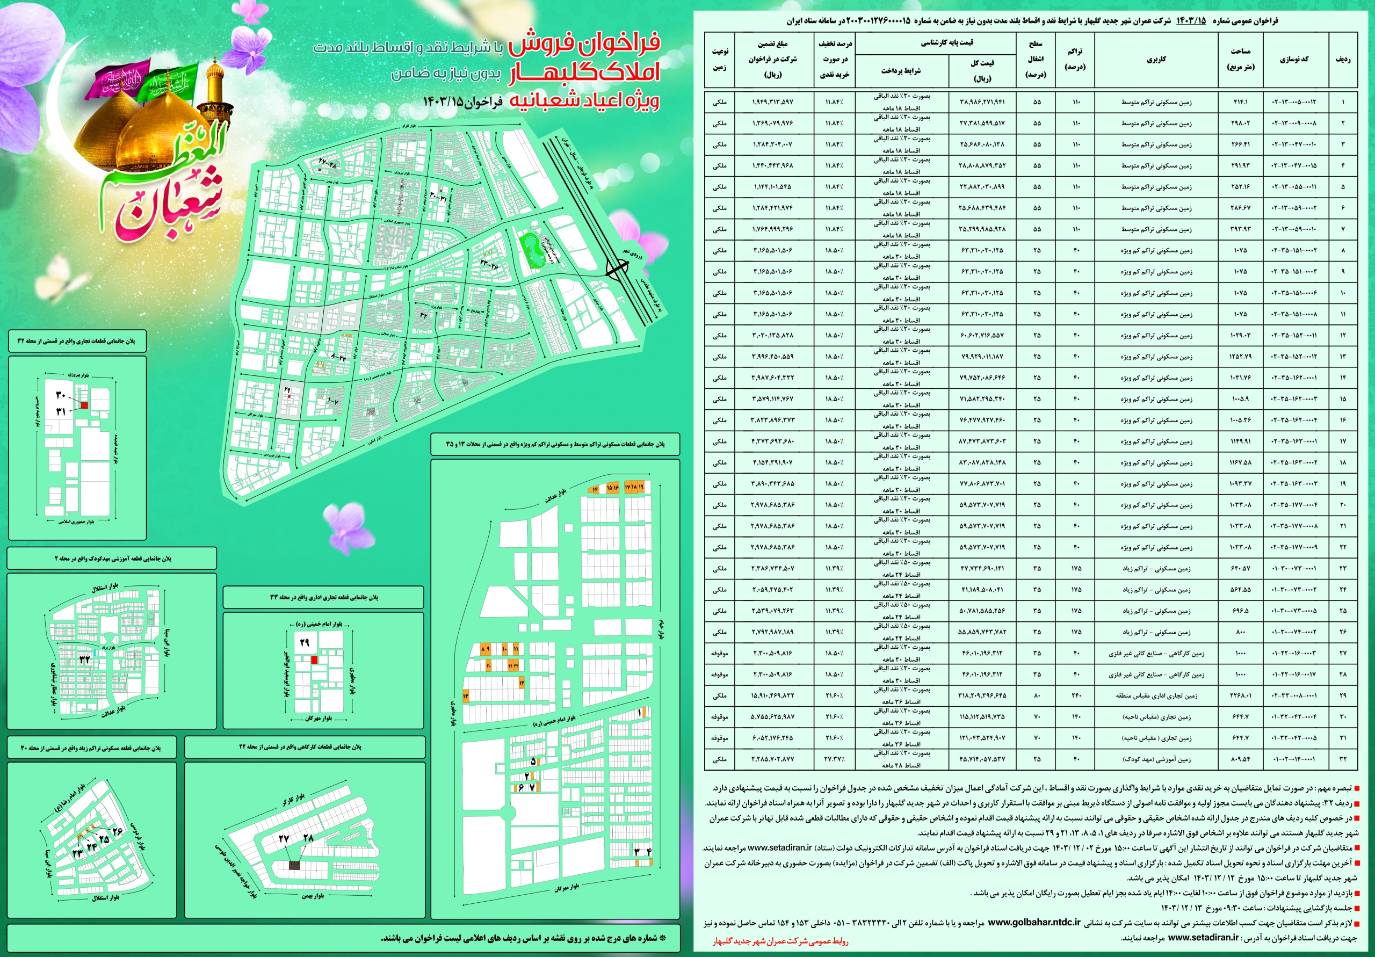1375x957 pixels.
Task: Click the column header نوعیت زمین
Action: (x=720, y=59)
